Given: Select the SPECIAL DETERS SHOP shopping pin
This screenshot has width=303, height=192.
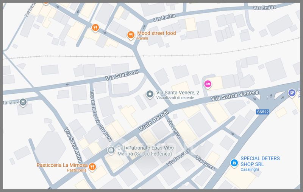Looking at the screenshot, I should (234, 163).
